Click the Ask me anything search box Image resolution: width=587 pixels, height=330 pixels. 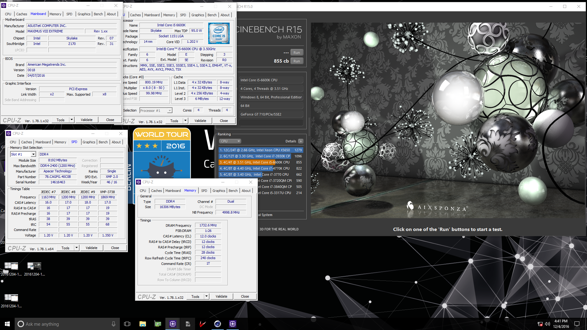click(x=67, y=324)
